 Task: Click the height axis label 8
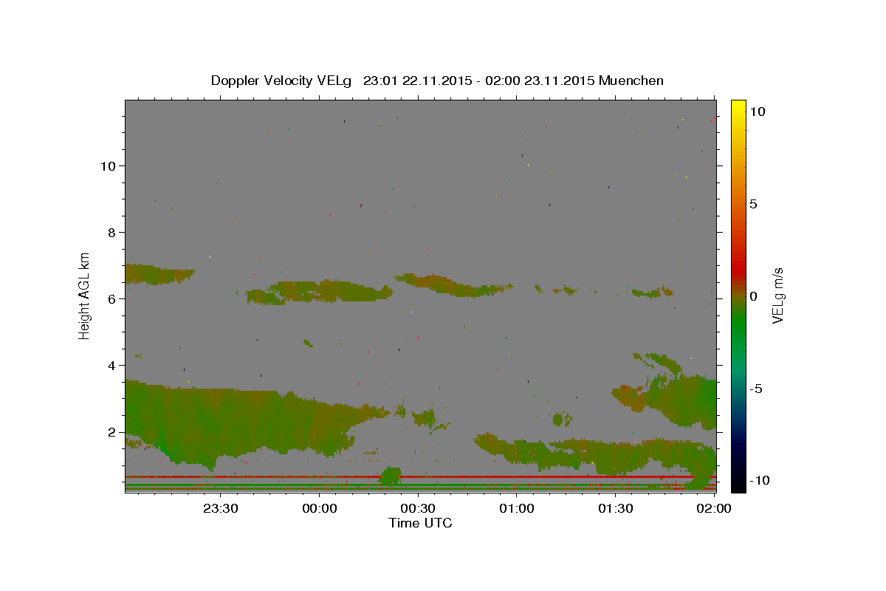pyautogui.click(x=113, y=232)
